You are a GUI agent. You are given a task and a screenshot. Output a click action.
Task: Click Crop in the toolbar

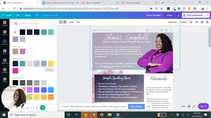coord(71,22)
